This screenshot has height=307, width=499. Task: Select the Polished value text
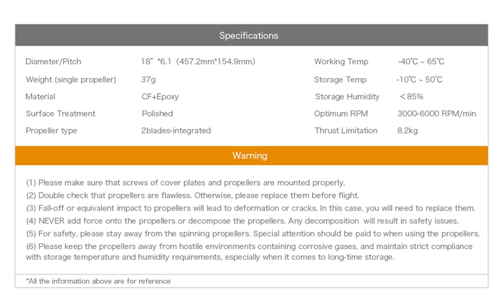[x=157, y=114]
